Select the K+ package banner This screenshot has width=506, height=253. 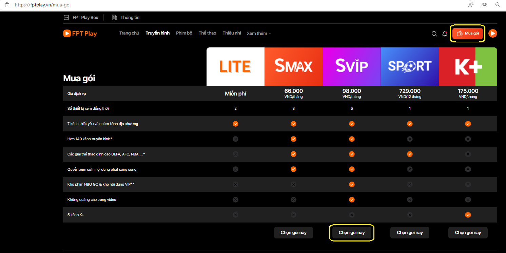click(x=468, y=67)
